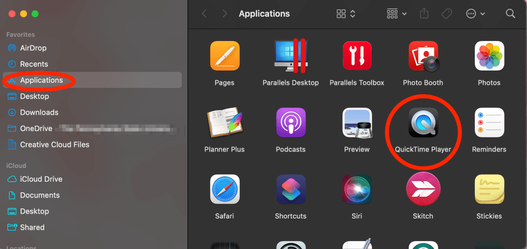
Task: Open the Pages app
Action: pyautogui.click(x=225, y=56)
